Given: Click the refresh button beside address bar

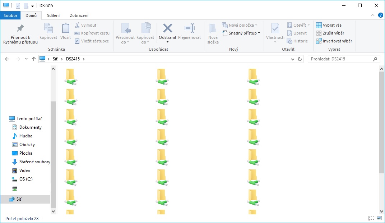Looking at the screenshot, I should (x=300, y=59).
